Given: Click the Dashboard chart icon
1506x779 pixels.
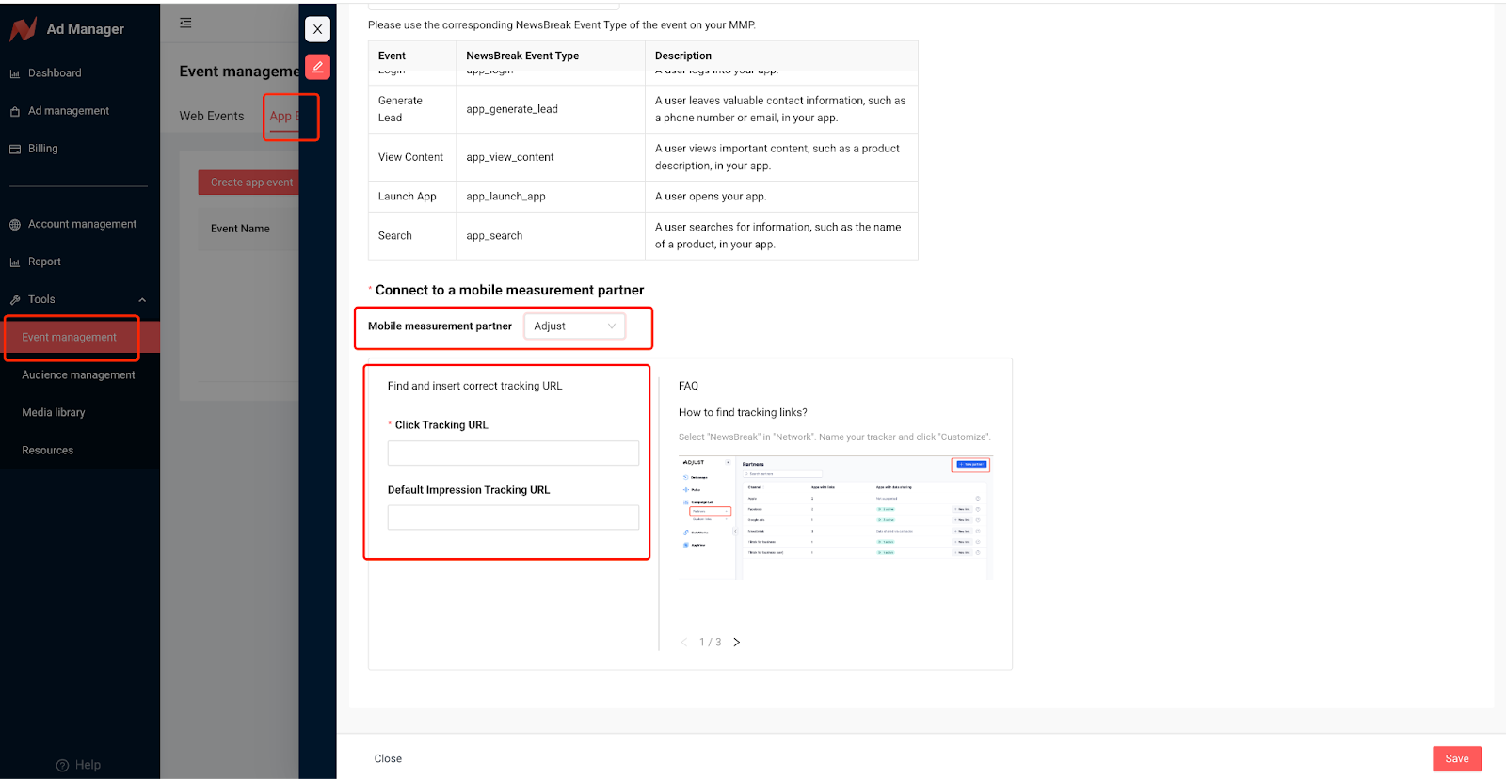Looking at the screenshot, I should [15, 73].
